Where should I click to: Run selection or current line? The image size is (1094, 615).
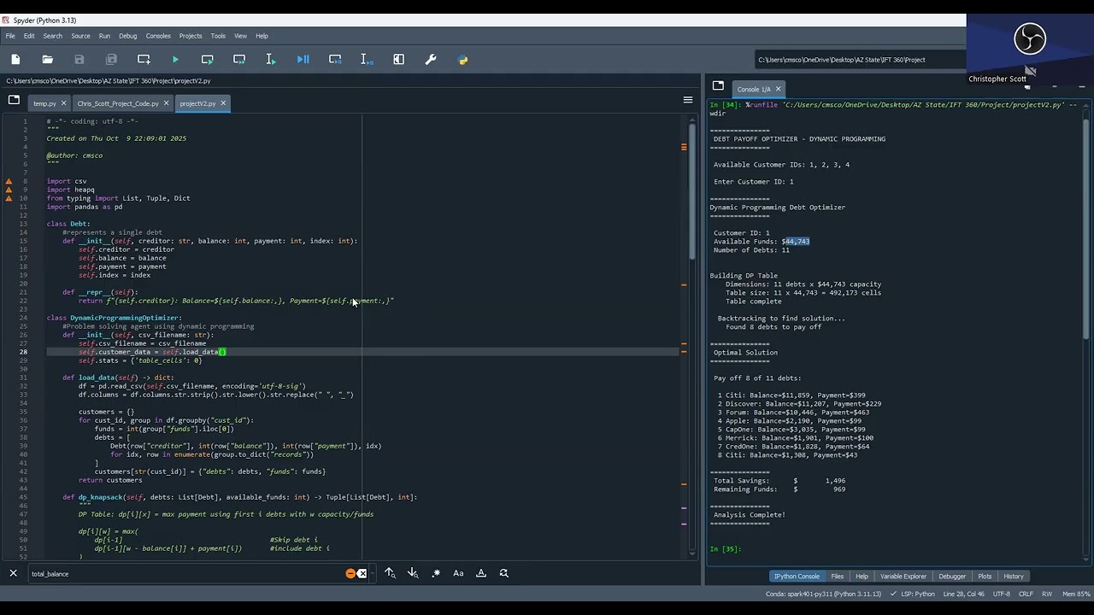[x=271, y=60]
